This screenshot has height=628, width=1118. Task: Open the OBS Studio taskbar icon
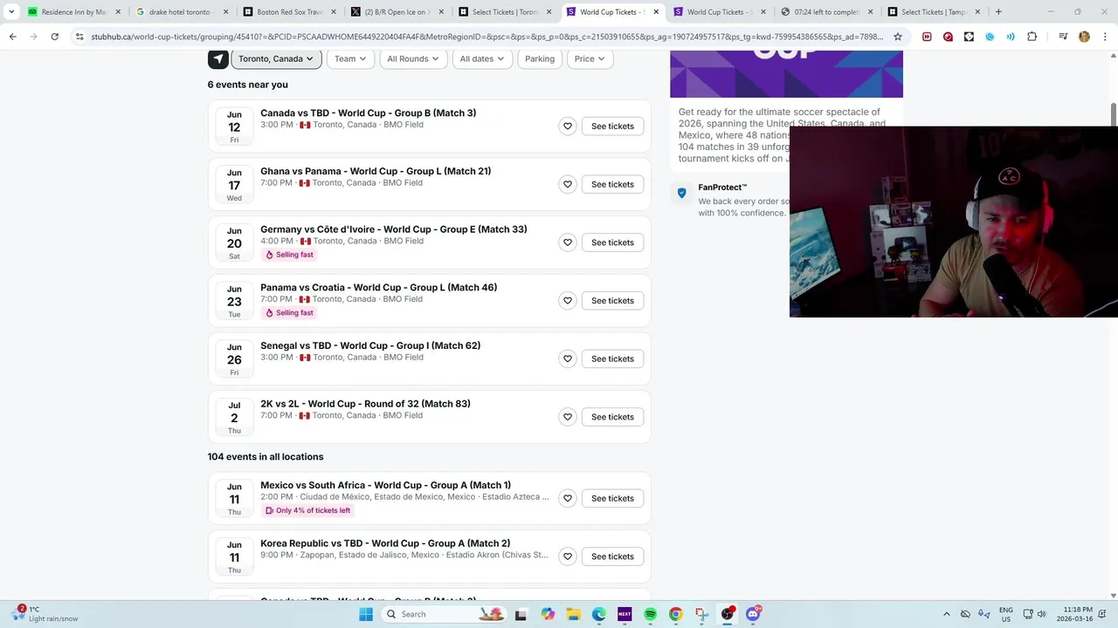728,614
